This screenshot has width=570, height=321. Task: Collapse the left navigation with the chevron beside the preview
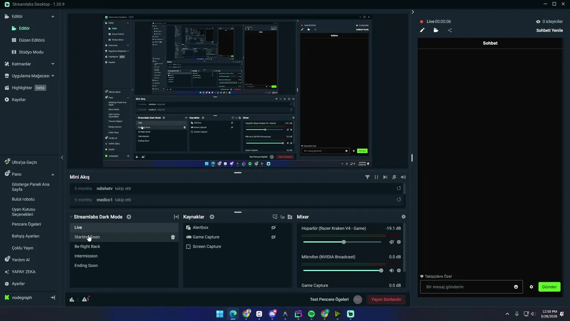[x=62, y=157]
